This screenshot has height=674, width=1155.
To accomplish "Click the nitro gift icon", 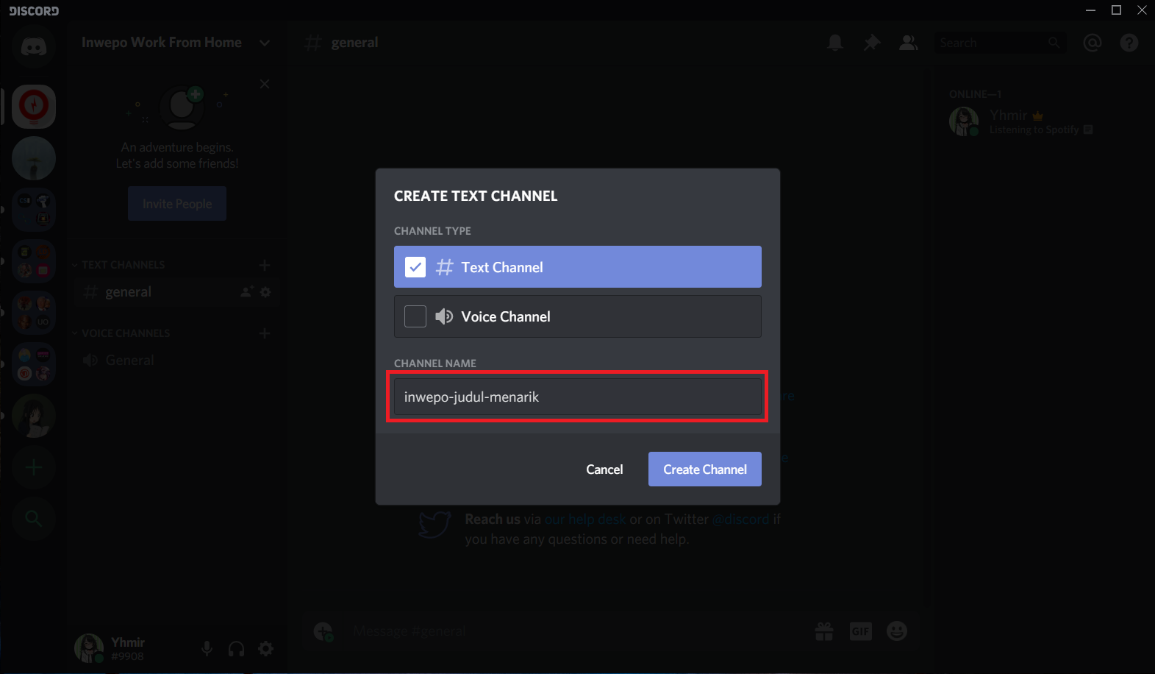I will (x=824, y=631).
